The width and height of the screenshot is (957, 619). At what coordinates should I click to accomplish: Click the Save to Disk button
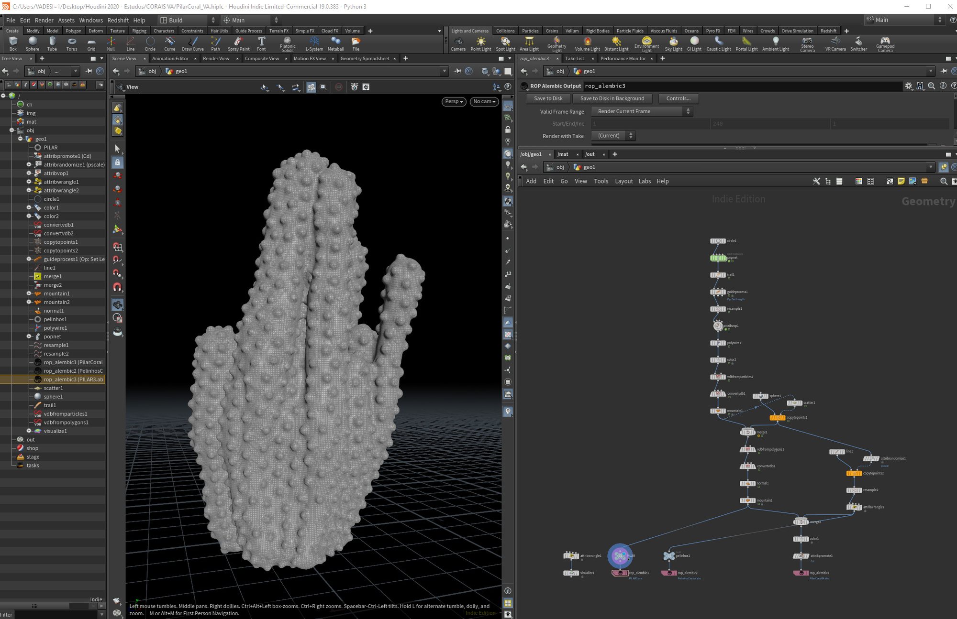click(548, 98)
